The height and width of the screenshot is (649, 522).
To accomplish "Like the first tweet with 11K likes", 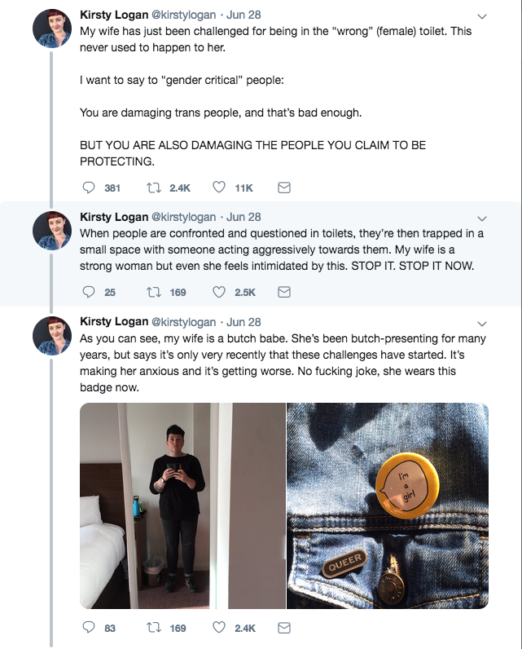I will 219,188.
